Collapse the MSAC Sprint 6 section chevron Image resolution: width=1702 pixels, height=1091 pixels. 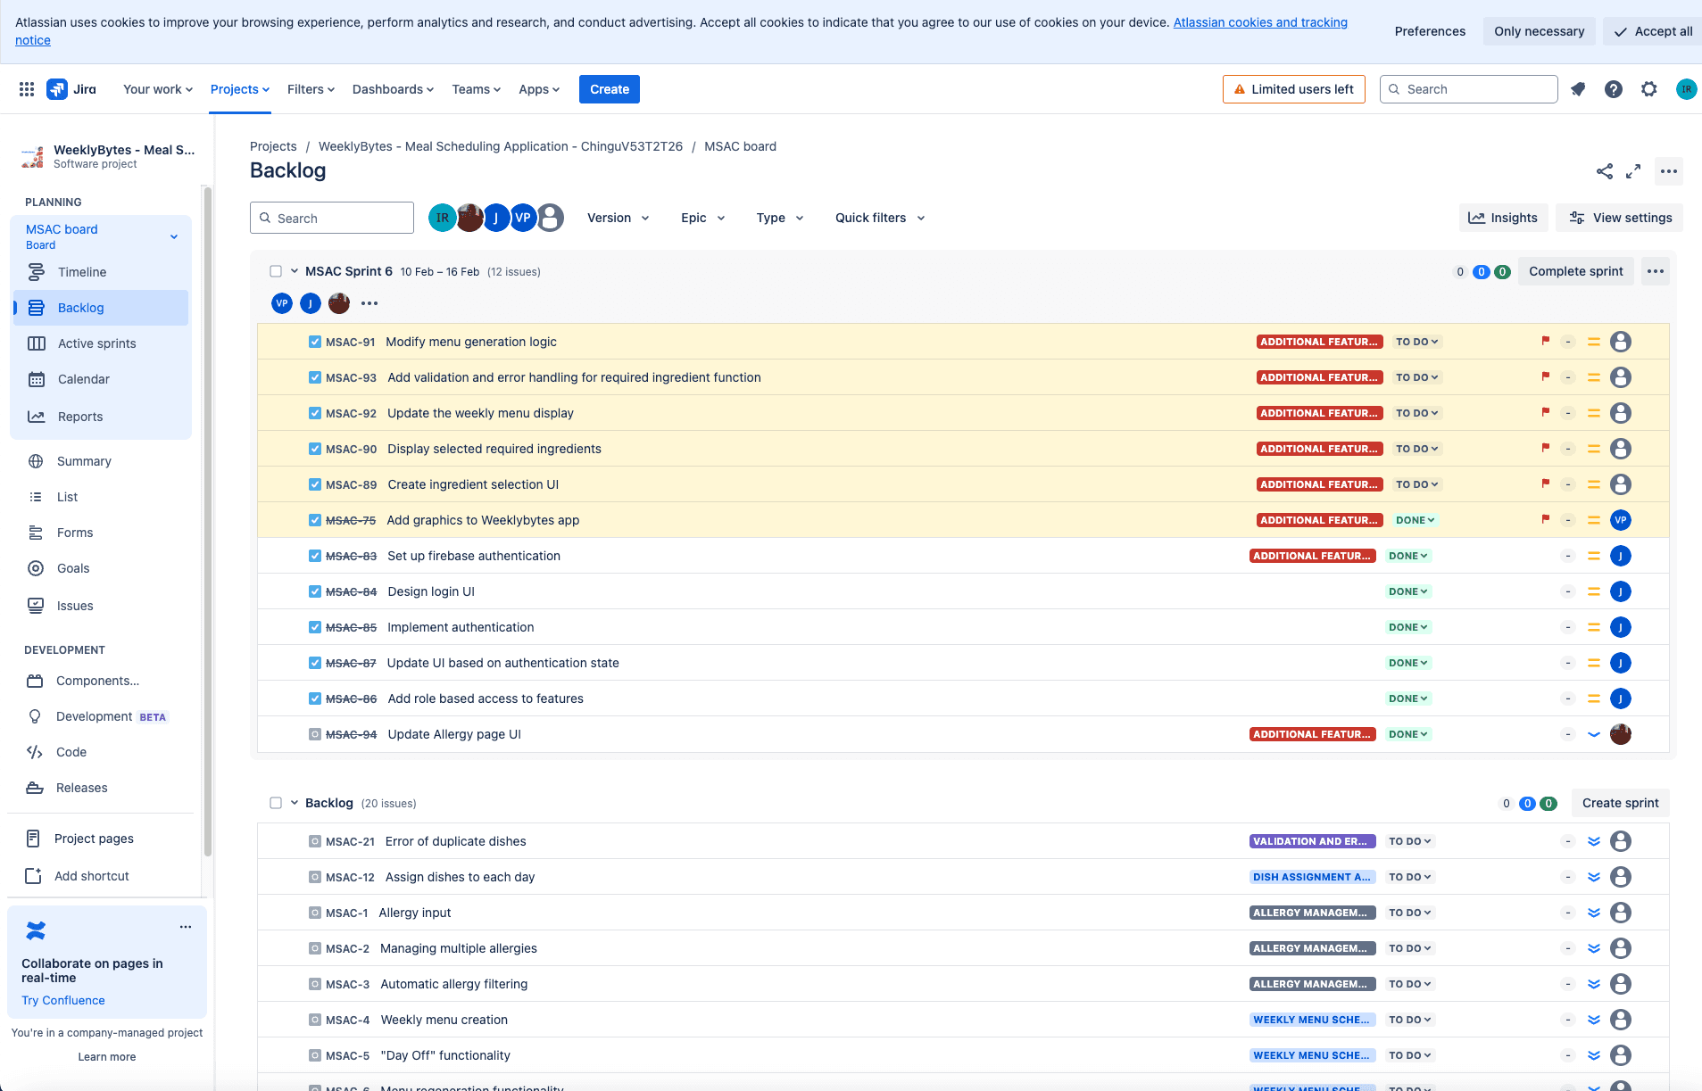(x=295, y=271)
